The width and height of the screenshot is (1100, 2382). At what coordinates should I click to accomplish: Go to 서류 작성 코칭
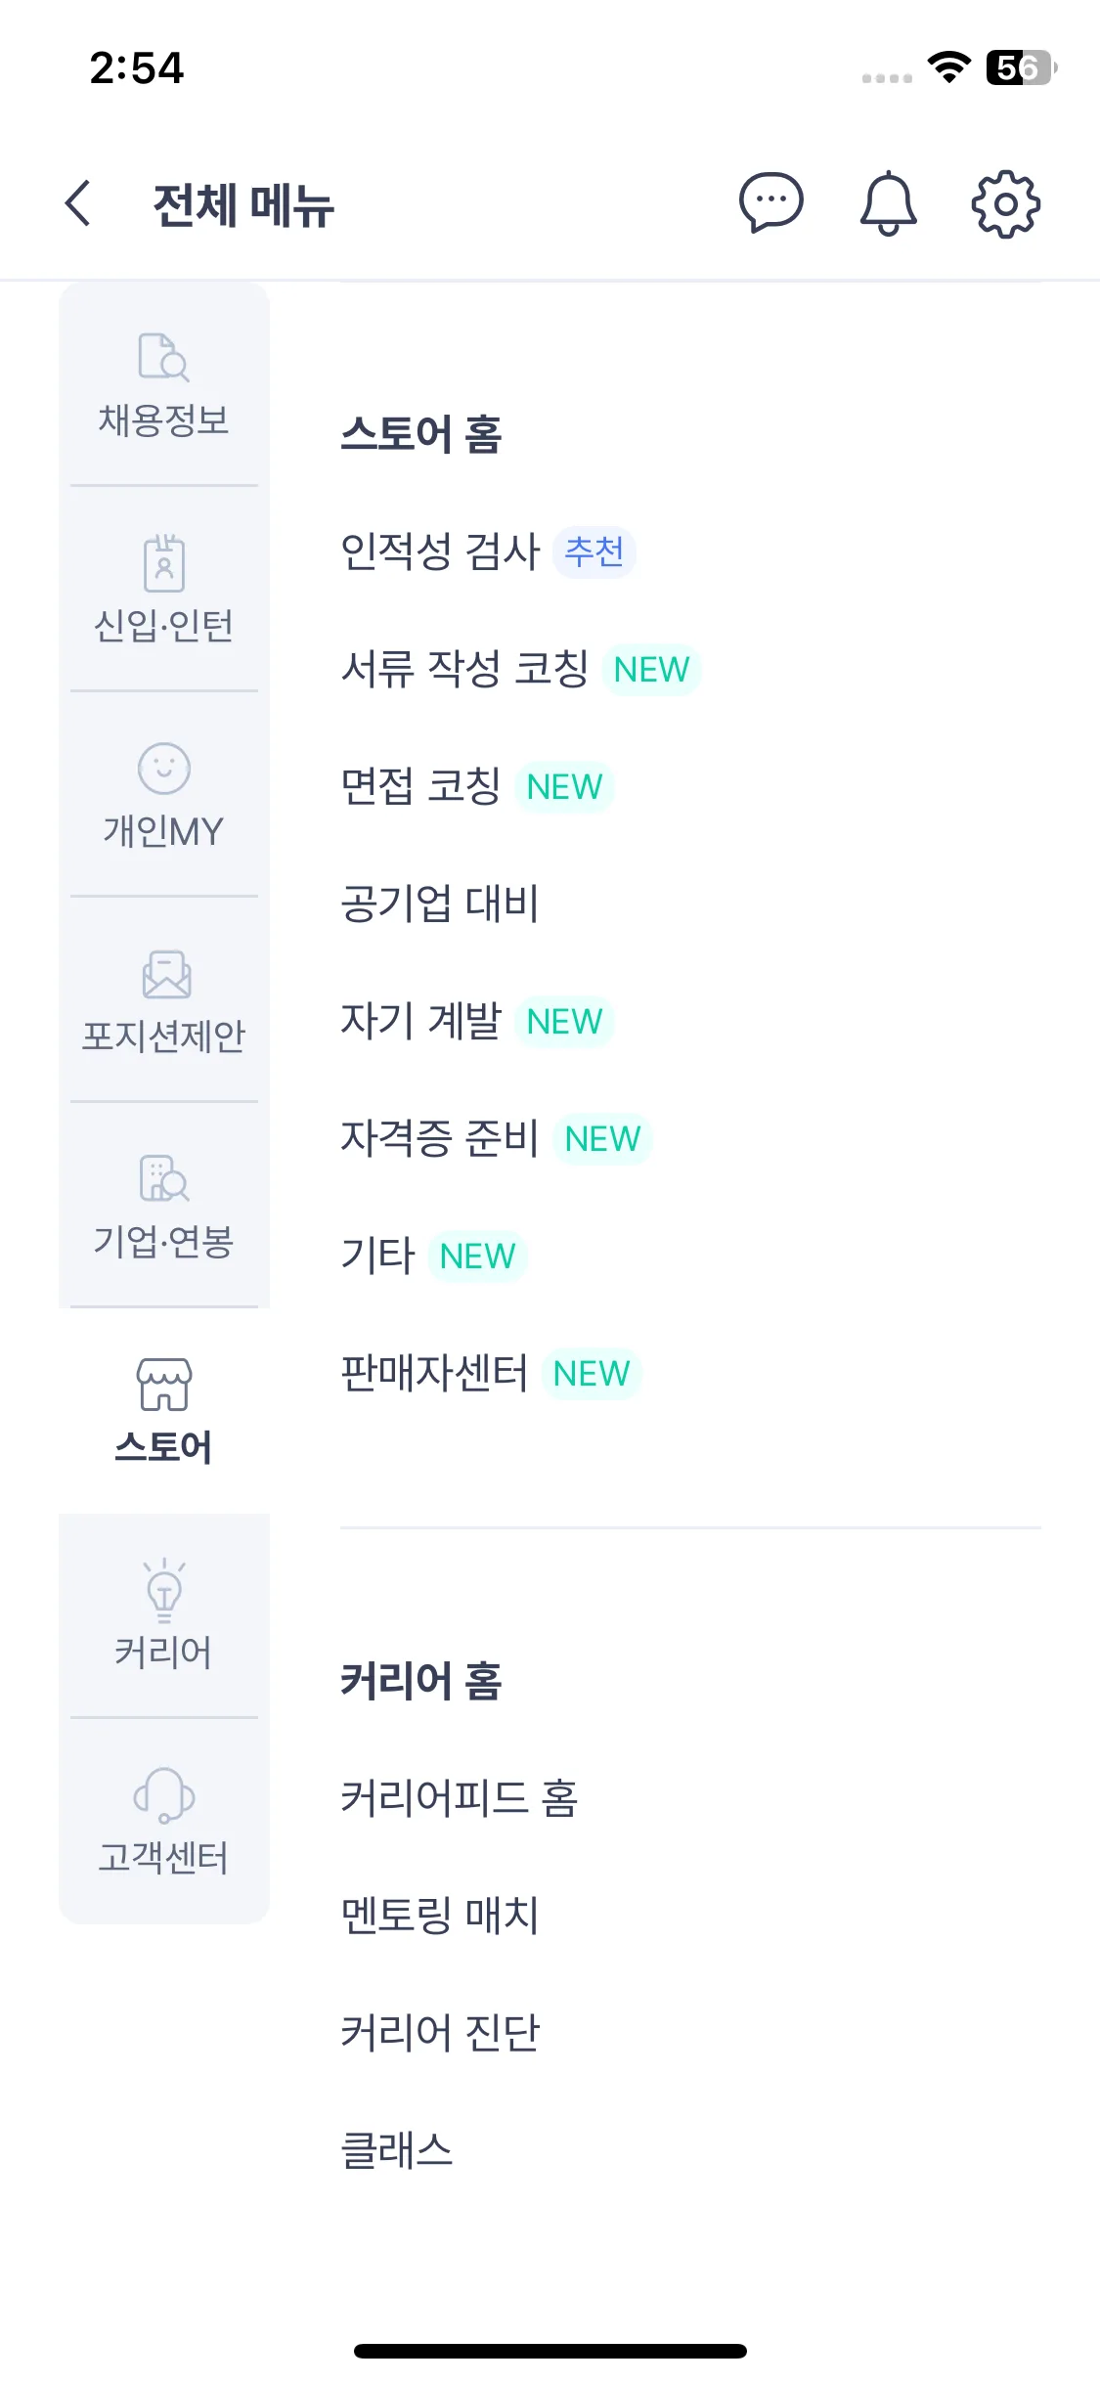(x=464, y=669)
